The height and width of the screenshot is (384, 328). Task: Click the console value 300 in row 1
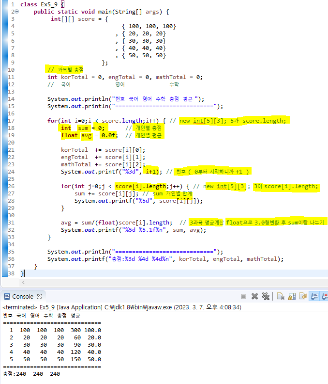coord(76,330)
